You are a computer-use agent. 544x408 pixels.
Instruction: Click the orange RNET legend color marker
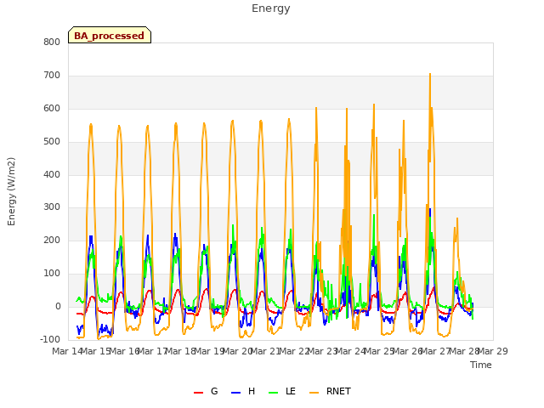coord(314,393)
